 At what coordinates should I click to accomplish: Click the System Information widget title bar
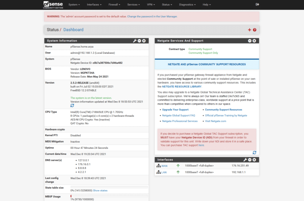[x=96, y=41]
